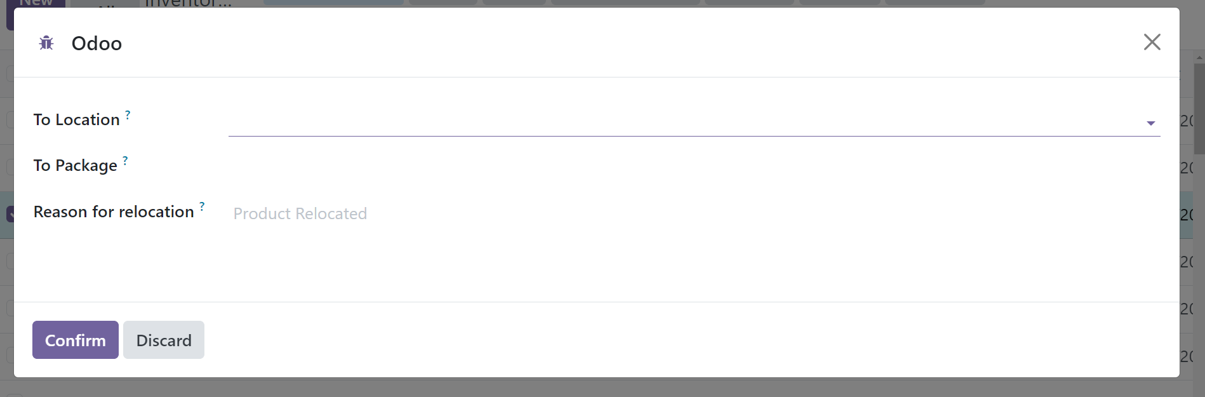Discard the relocation dialog
The width and height of the screenshot is (1205, 397).
(164, 340)
